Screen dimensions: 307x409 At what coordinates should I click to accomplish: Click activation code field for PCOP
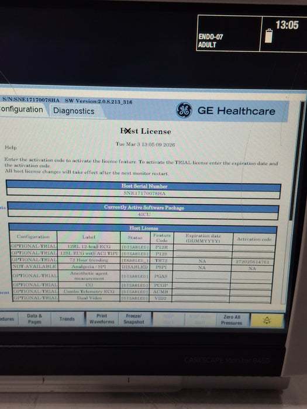click(251, 286)
